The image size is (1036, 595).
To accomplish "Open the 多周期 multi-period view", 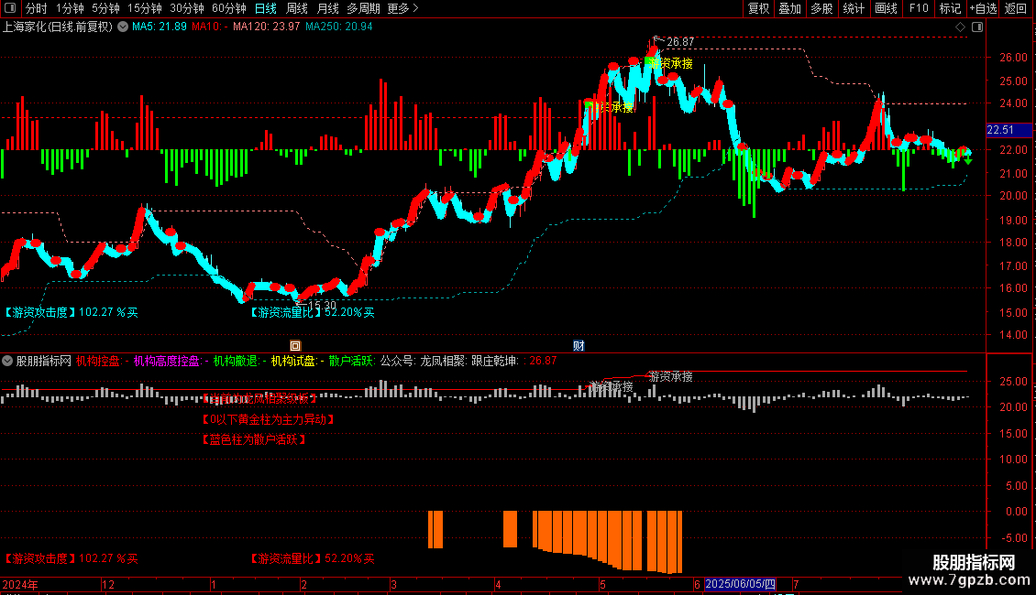I will (363, 8).
